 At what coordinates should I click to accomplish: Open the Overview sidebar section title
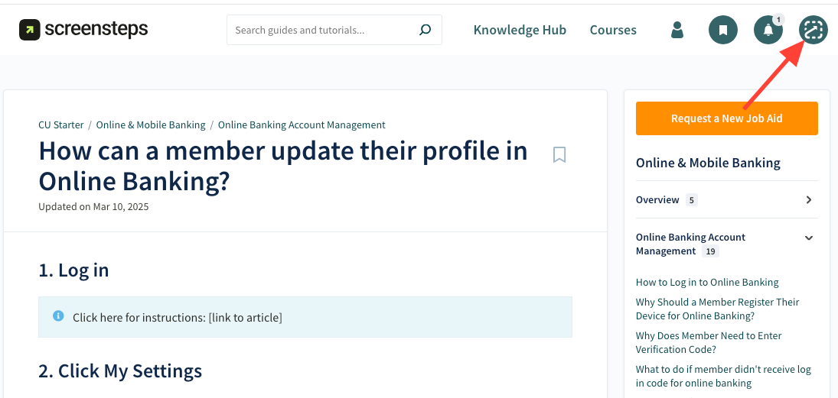(x=657, y=200)
